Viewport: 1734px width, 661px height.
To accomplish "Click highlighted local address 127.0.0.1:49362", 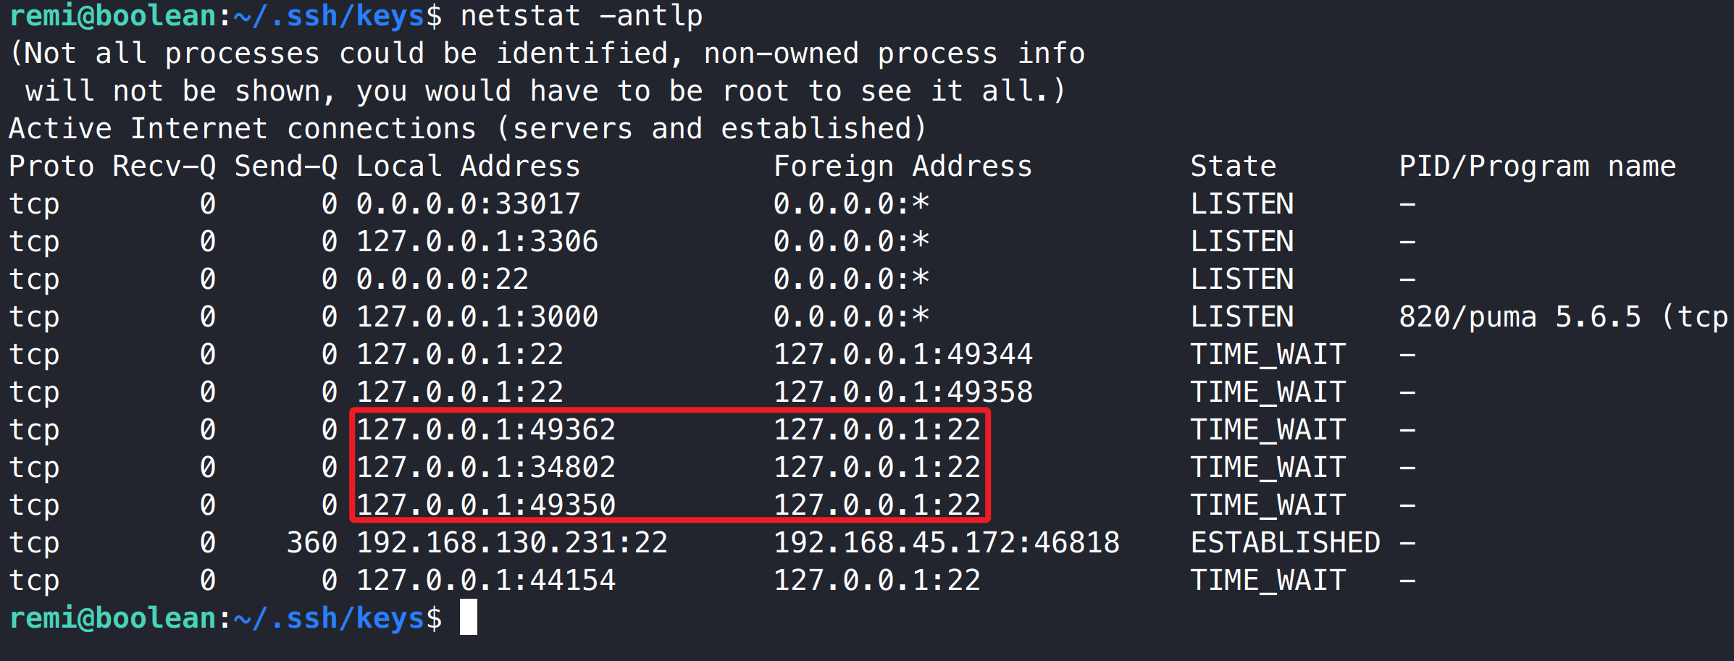I will (x=485, y=430).
